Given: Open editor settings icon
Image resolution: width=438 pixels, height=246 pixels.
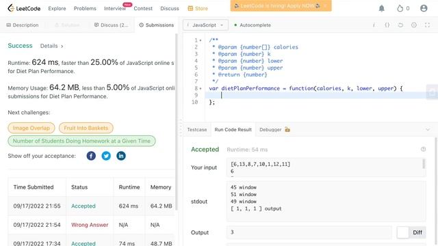Looking at the screenshot, I should pyautogui.click(x=414, y=25).
